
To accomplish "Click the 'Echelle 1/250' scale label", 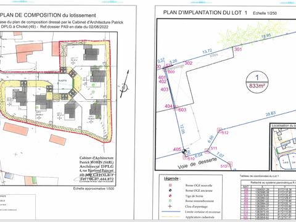I will click(x=265, y=13).
